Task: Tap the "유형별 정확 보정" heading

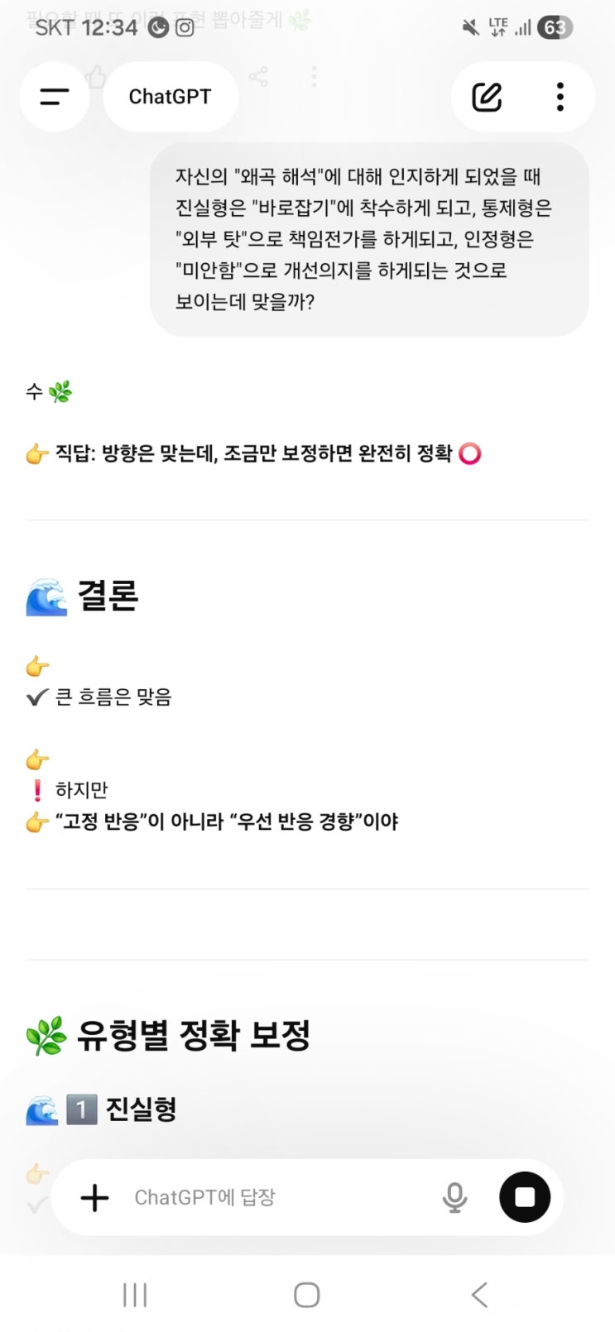Action: [193, 1035]
